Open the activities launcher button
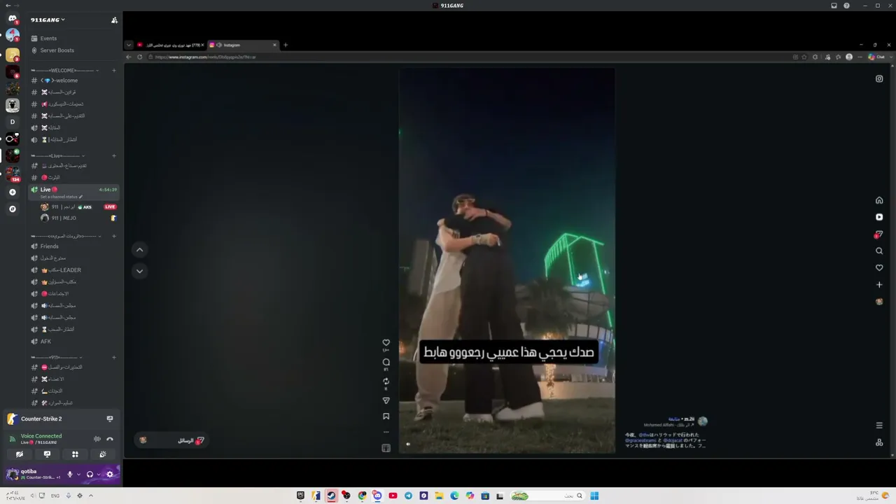 (75, 454)
